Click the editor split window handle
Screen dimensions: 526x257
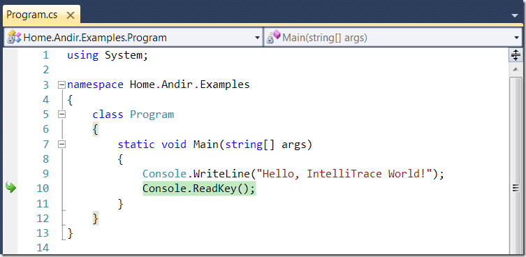pos(515,55)
